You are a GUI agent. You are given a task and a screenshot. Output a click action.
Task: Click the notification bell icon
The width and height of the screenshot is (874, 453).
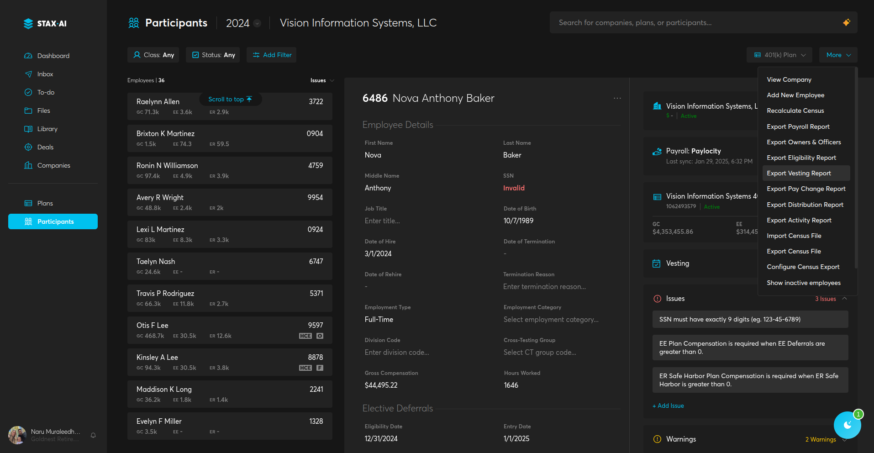pos(93,435)
